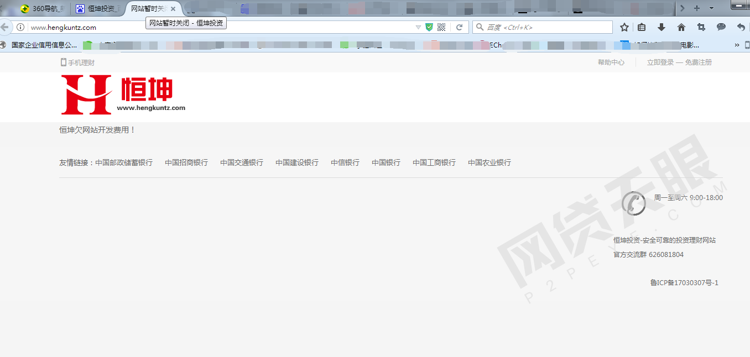This screenshot has height=357, width=750.
Task: Click the screenshot crop tool icon
Action: pyautogui.click(x=701, y=27)
